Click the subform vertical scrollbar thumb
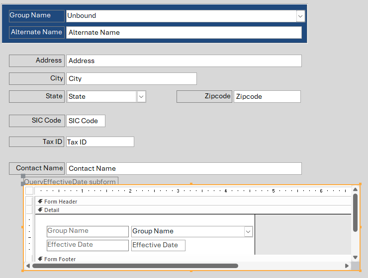Image resolution: width=368 pixels, height=278 pixels. (x=356, y=212)
